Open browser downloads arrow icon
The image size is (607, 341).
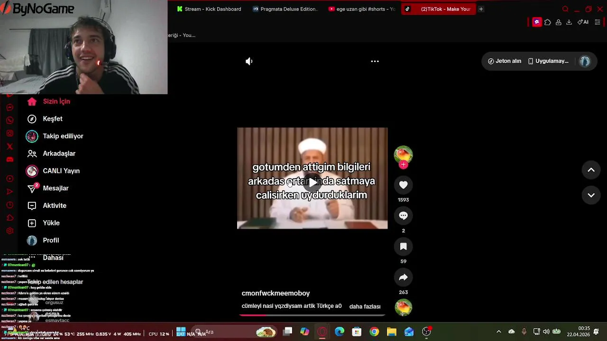pyautogui.click(x=569, y=22)
